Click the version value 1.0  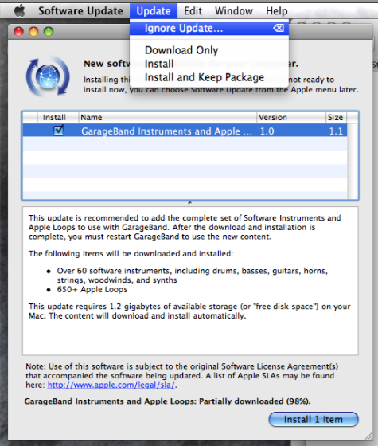(267, 131)
